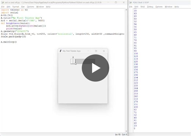
Task: Maximize the My First Tkinter App window
Action: (x=96, y=51)
